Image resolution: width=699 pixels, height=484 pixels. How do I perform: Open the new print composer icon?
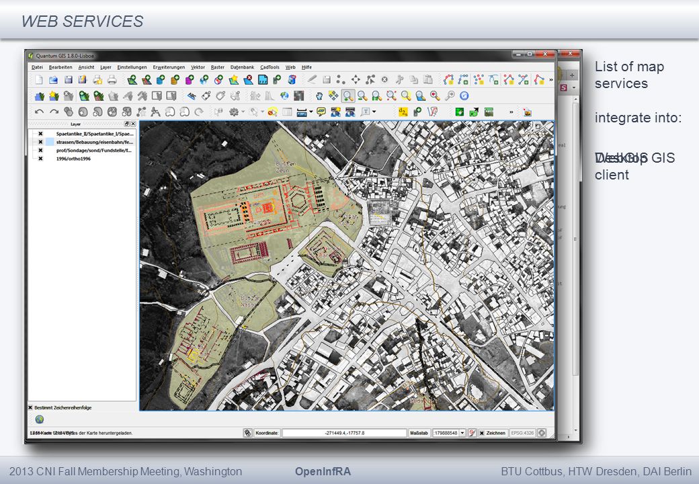click(x=97, y=80)
